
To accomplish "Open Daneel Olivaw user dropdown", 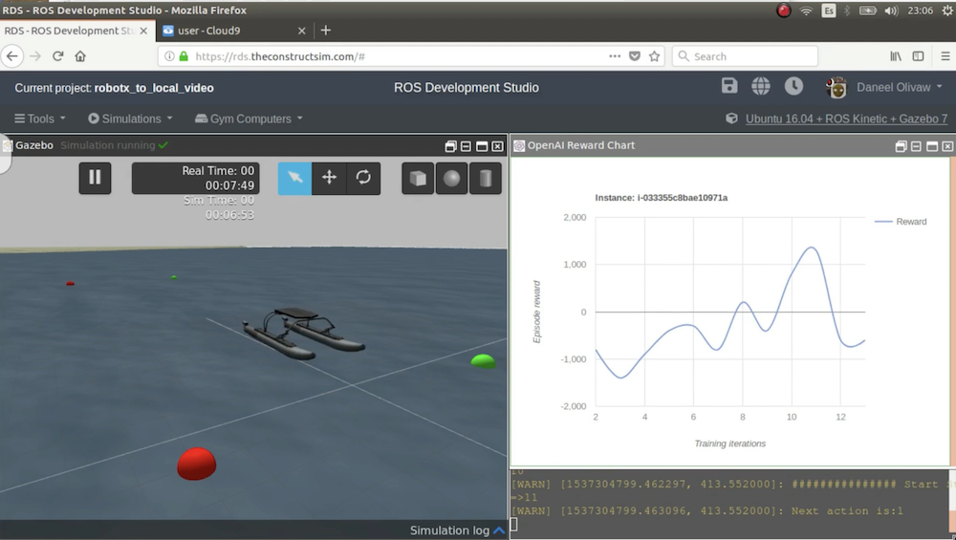I will tap(884, 88).
